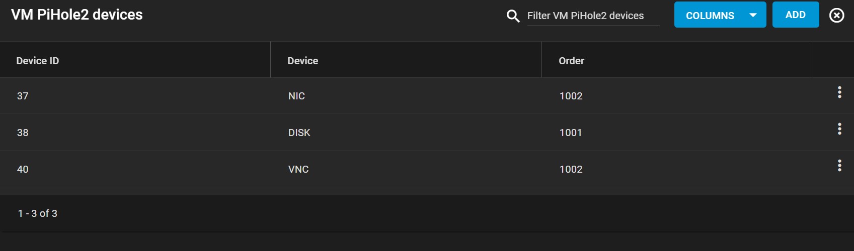The width and height of the screenshot is (854, 251).
Task: Click the VNC device cell
Action: pyautogui.click(x=298, y=169)
